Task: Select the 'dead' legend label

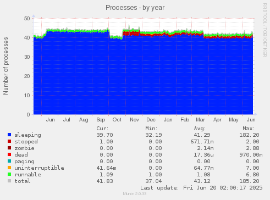Action: [21, 155]
